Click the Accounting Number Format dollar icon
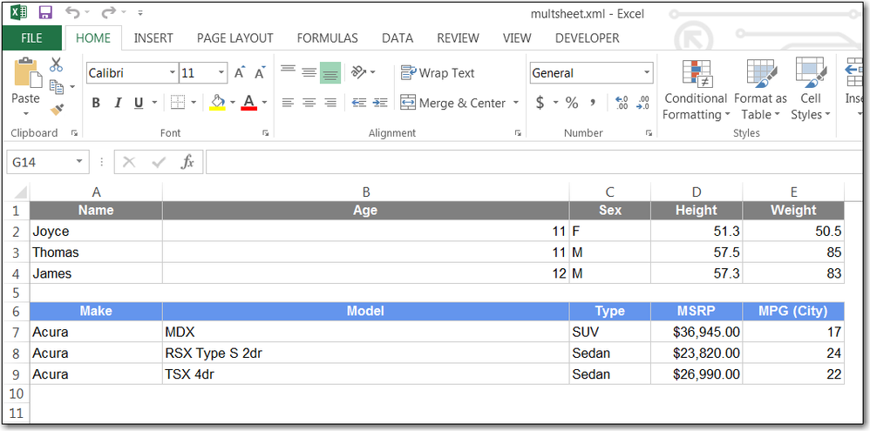The image size is (870, 431). [540, 103]
